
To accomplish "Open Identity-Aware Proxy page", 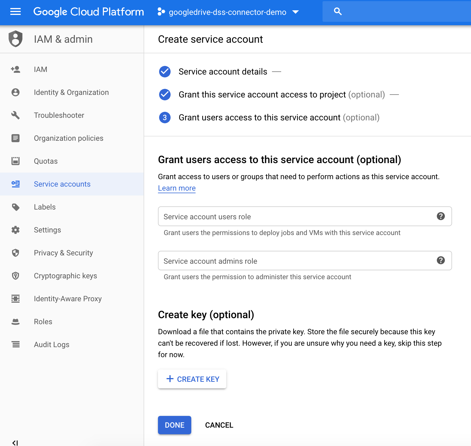I will pos(72,299).
